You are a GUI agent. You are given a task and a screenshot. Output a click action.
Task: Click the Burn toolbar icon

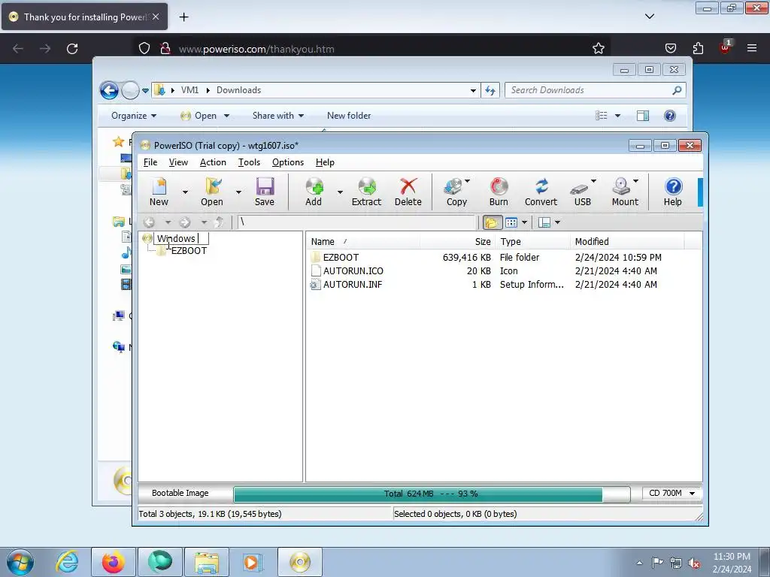pos(499,192)
